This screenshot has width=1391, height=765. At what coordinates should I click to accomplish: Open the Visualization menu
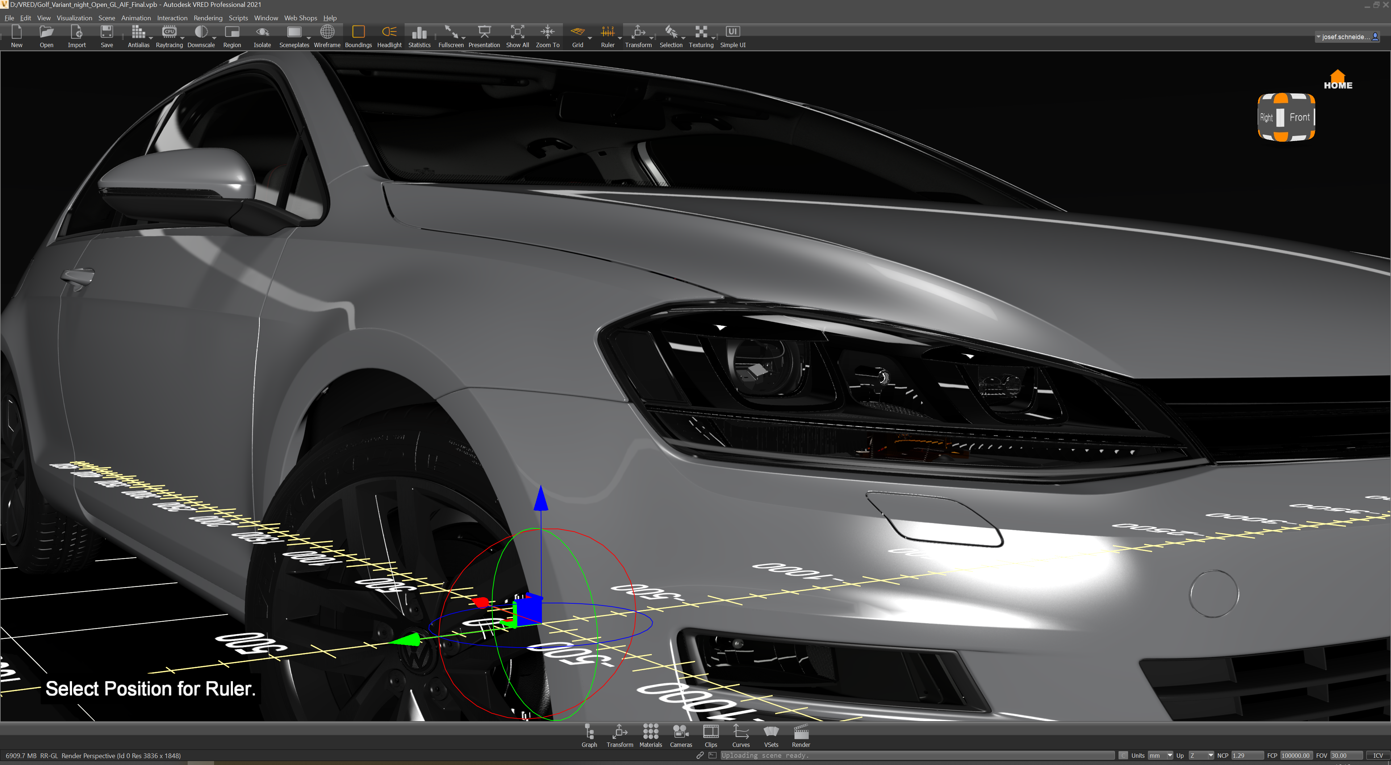[74, 18]
